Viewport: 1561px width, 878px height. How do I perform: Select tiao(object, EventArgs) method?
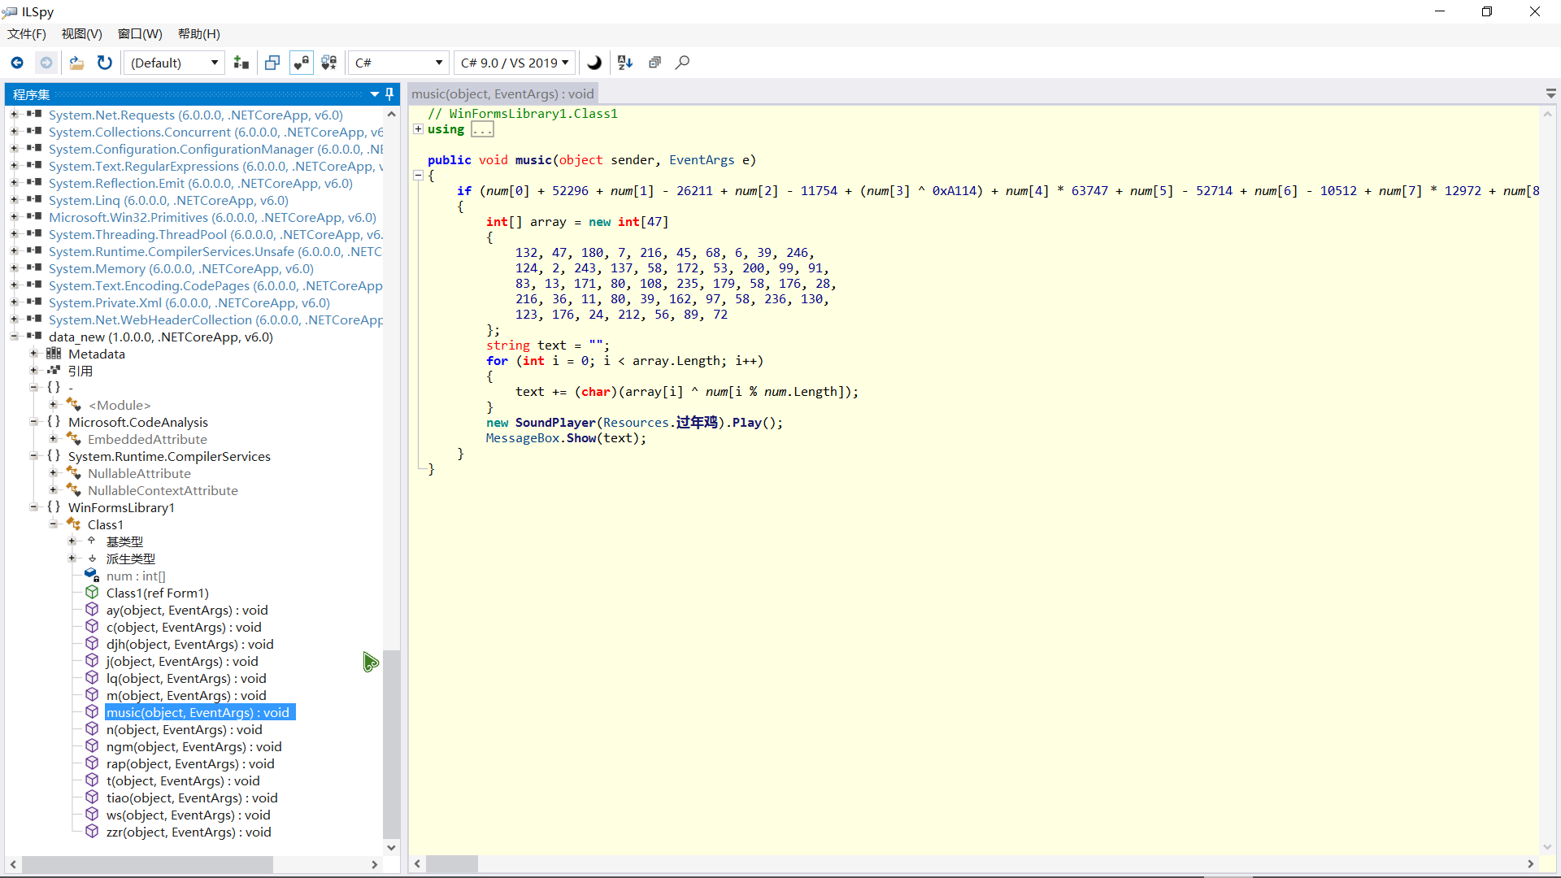point(192,798)
